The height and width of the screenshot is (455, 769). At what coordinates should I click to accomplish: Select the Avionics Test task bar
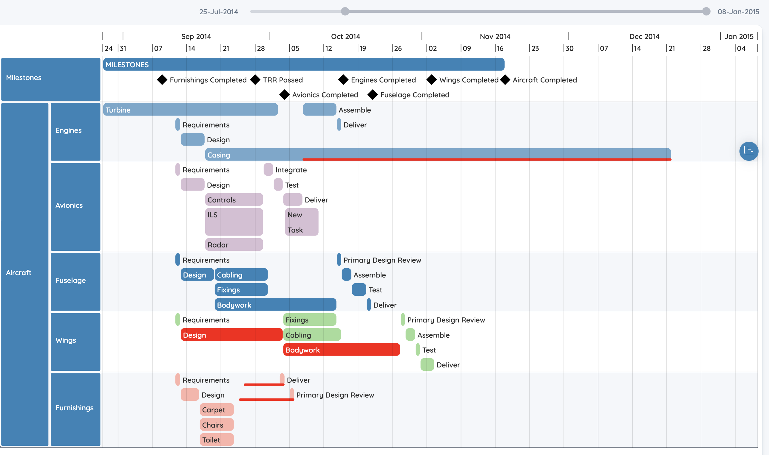point(278,185)
